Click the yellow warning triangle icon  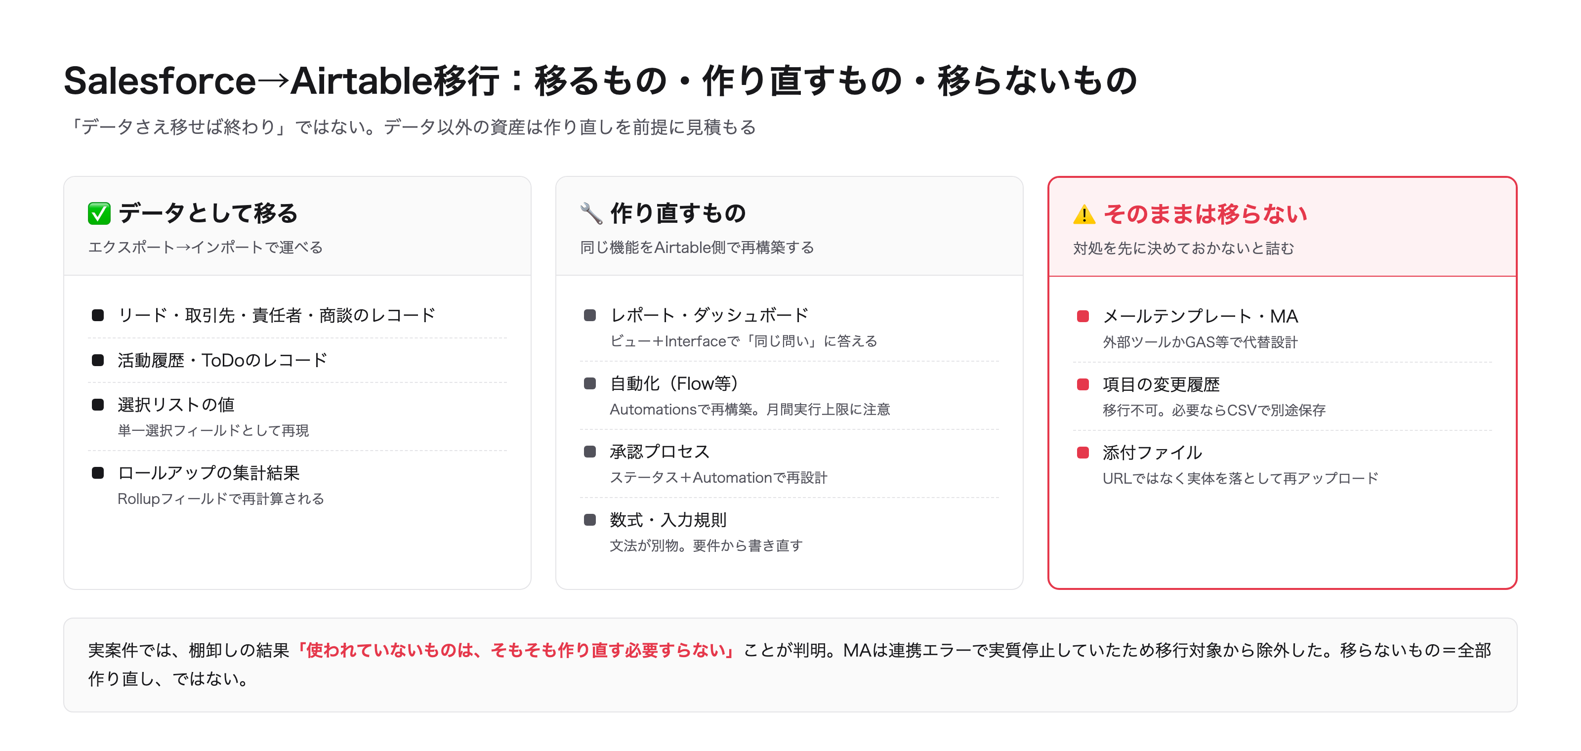1084,214
